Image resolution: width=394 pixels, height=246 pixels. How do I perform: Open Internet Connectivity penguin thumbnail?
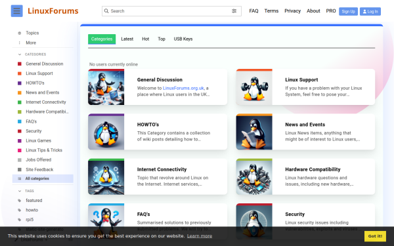[x=106, y=176]
